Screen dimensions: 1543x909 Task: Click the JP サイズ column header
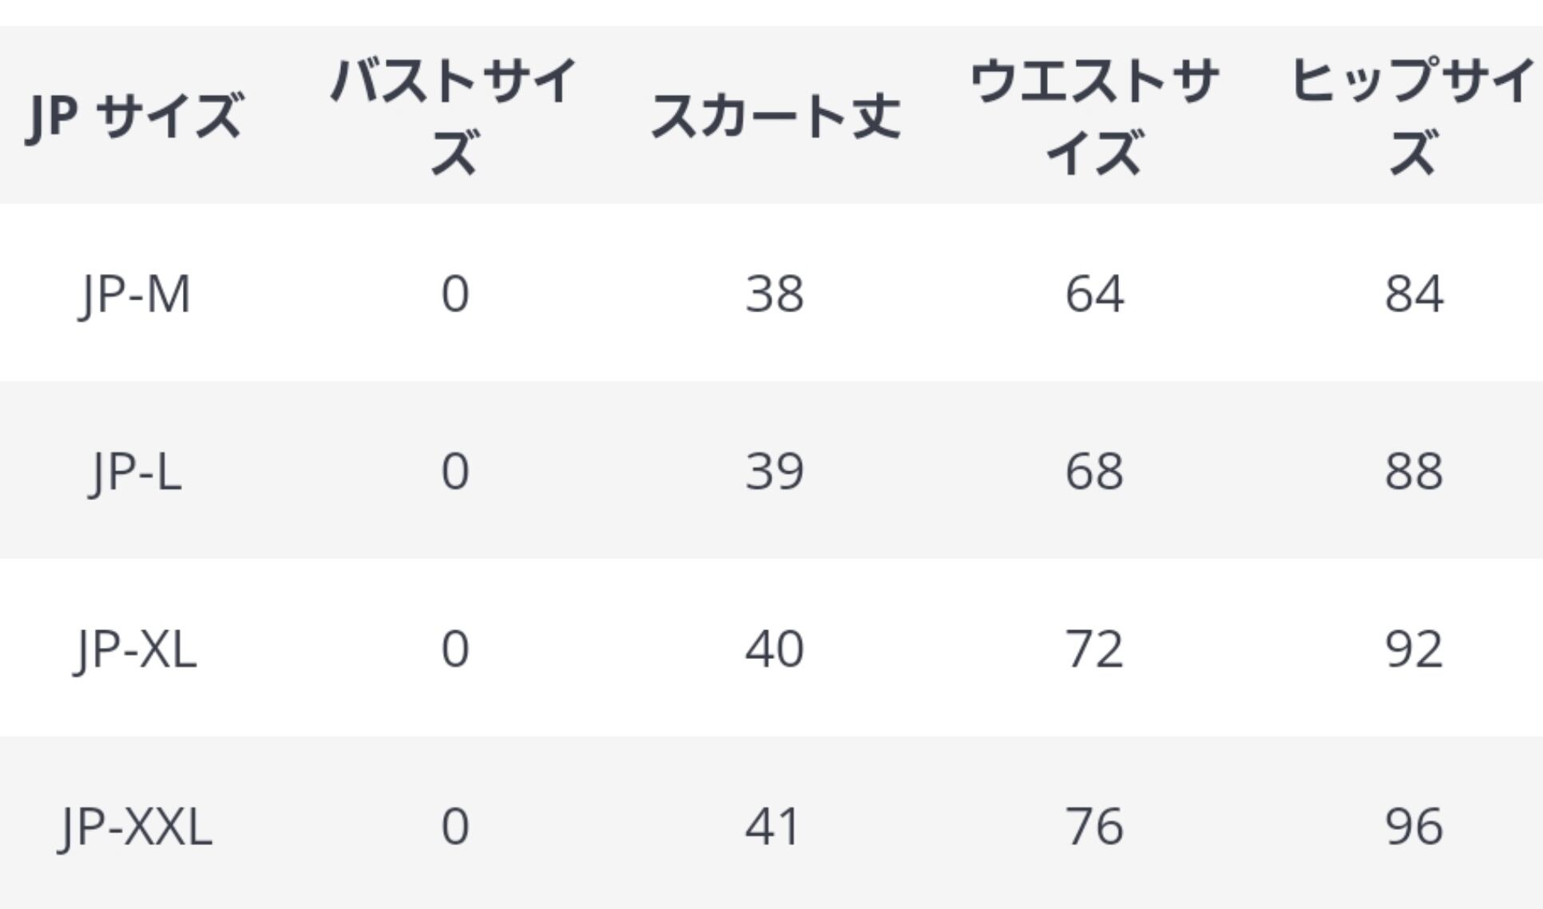coord(134,116)
